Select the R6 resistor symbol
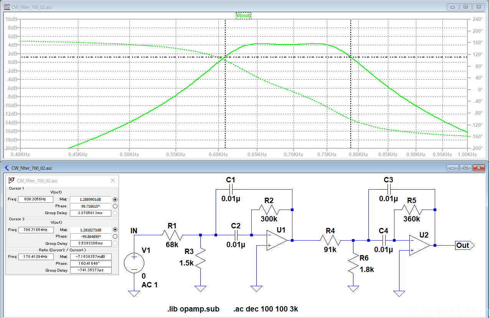 coord(353,263)
